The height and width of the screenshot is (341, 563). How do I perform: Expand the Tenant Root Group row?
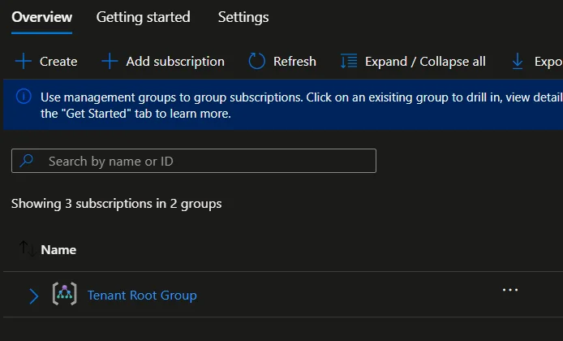[34, 296]
